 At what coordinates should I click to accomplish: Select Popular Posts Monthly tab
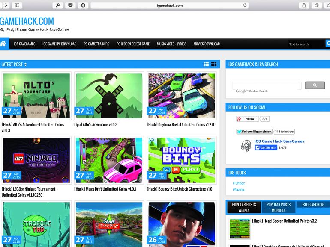(279, 207)
